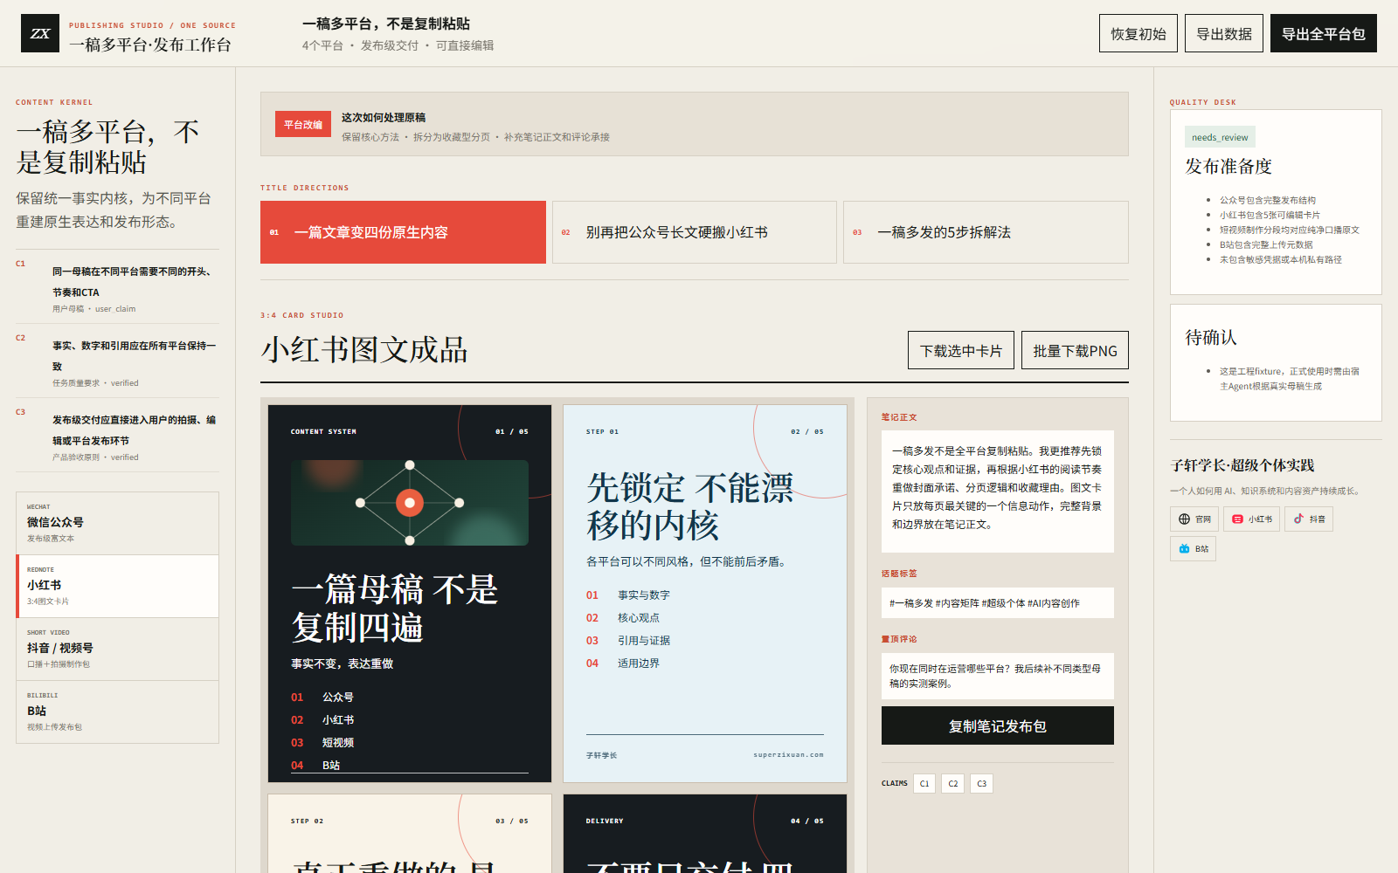Switch to the 微信公众号 platform tab
The height and width of the screenshot is (873, 1398).
click(117, 523)
